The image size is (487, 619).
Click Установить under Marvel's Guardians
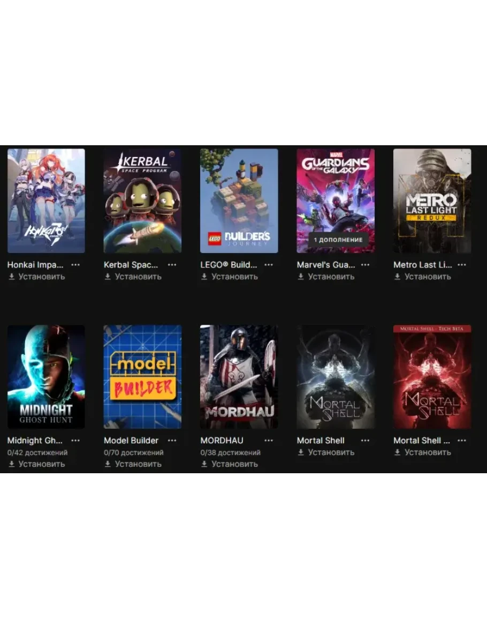click(326, 277)
